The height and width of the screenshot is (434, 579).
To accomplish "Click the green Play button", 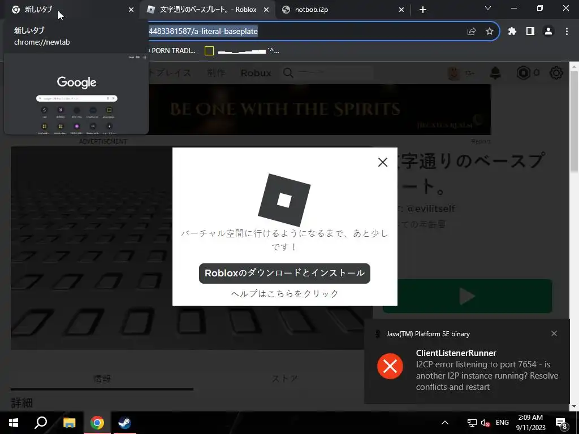I will pos(467,296).
